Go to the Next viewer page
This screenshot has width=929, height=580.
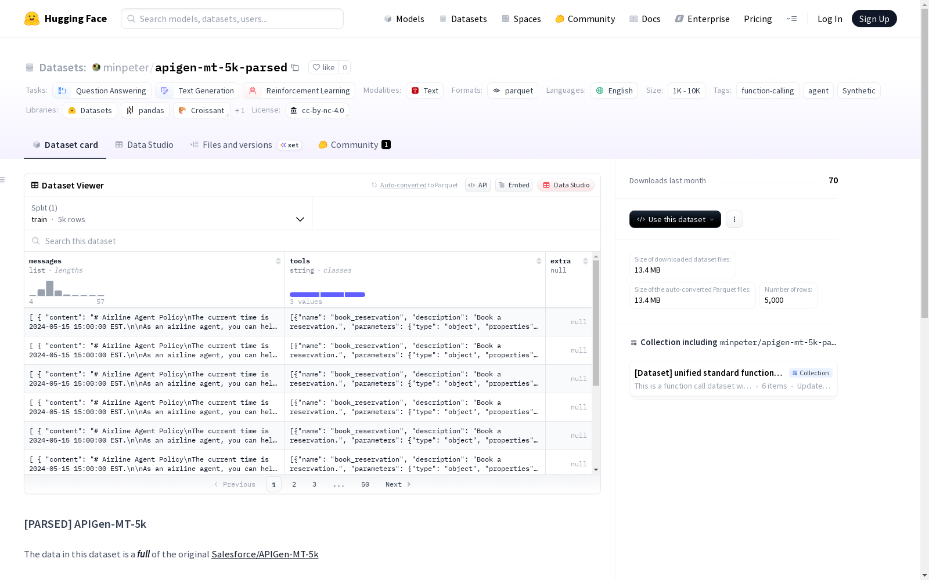point(398,484)
